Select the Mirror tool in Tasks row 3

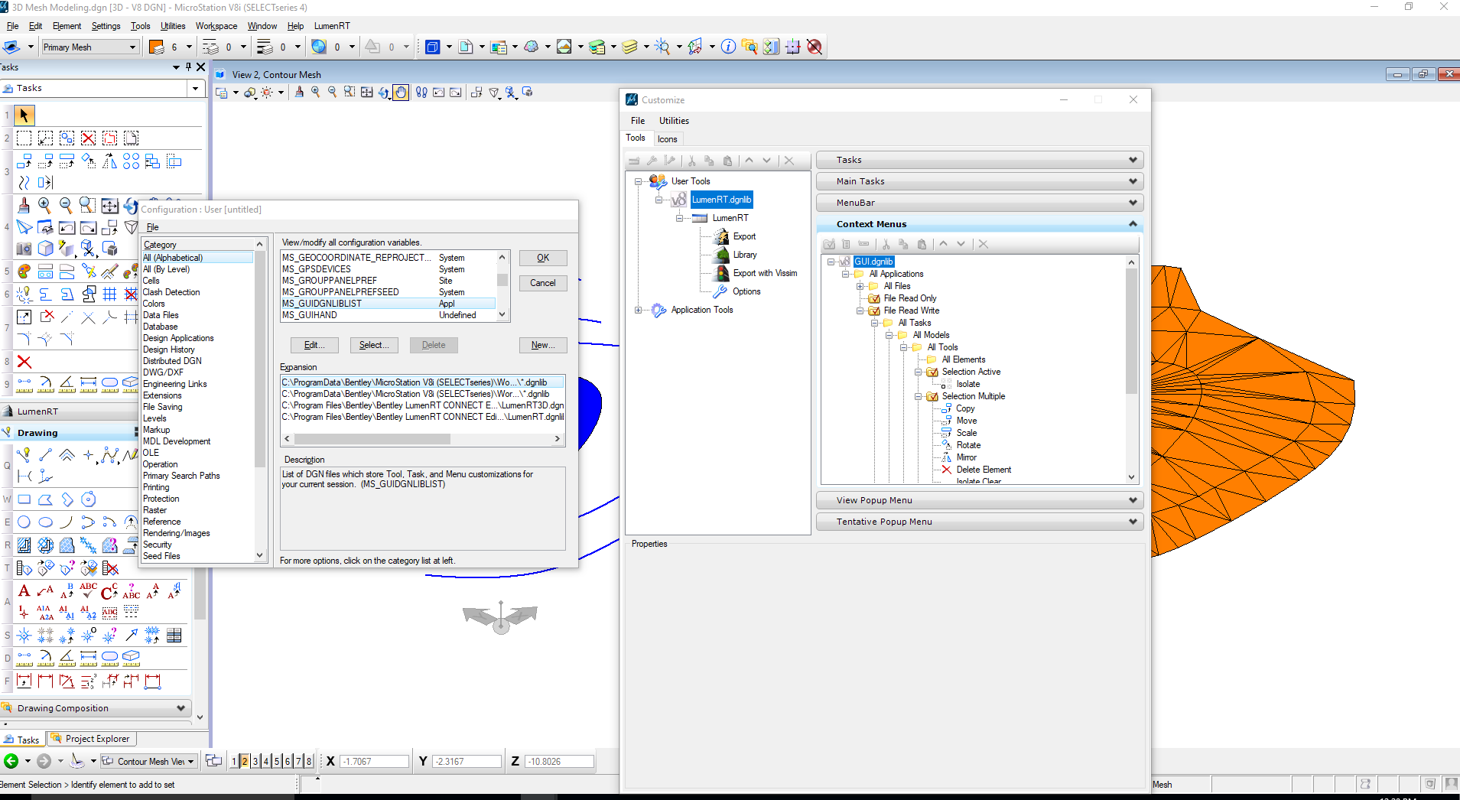pyautogui.click(x=110, y=161)
